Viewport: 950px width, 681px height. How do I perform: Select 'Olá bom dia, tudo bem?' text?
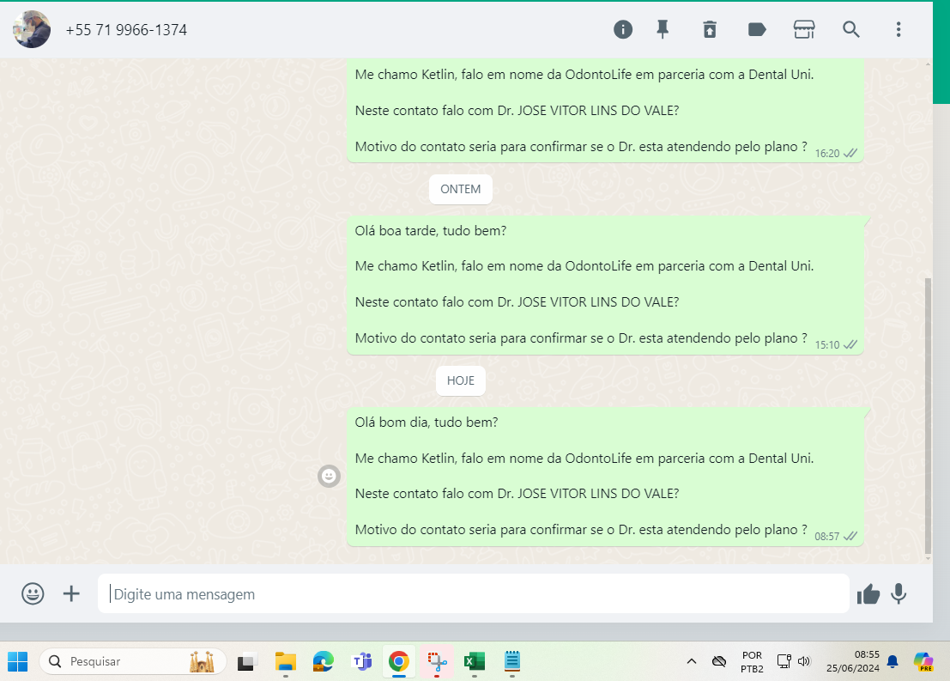coord(427,422)
